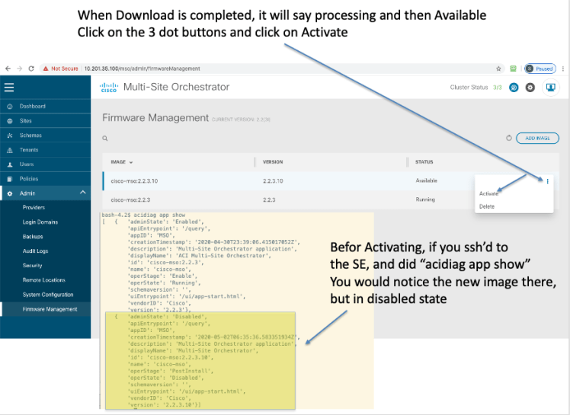Image resolution: width=570 pixels, height=415 pixels.
Task: Bookmark the page with the star icon
Action: 498,69
